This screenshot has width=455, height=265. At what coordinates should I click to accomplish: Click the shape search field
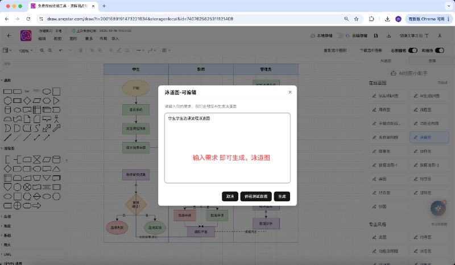34,64
